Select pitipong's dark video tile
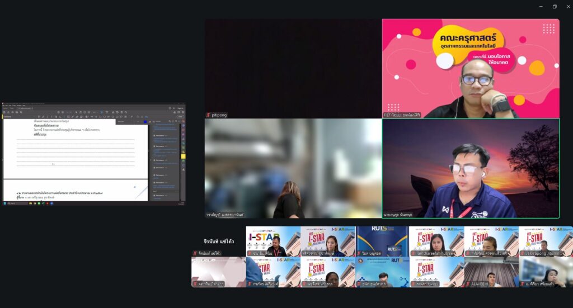 tap(293, 68)
